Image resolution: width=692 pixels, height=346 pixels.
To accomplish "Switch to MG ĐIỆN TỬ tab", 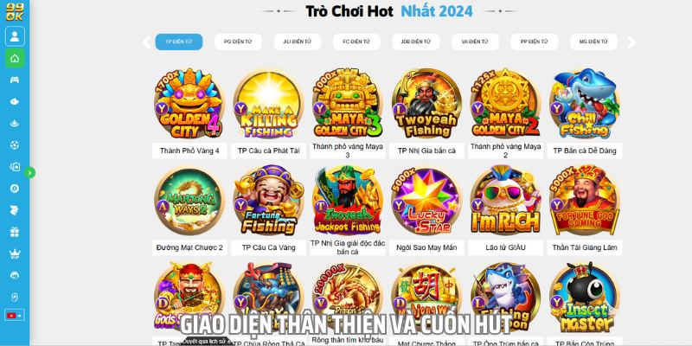I will [x=593, y=42].
